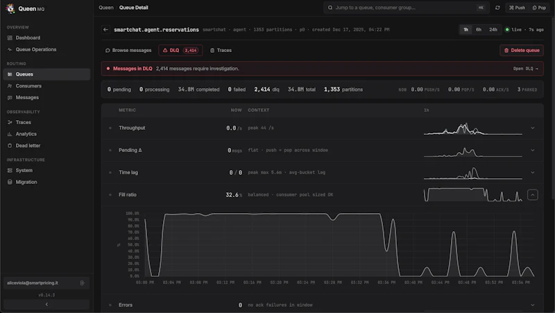Click the 0 pending stat
Viewport: 555px width, 313px height.
point(119,90)
